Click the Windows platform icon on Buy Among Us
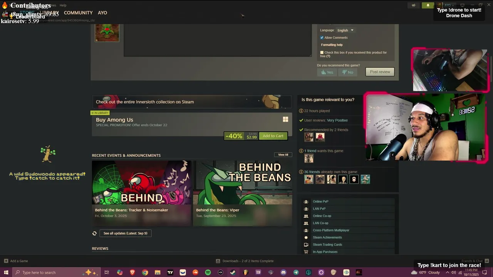Viewport: 493px width, 277px height. pyautogui.click(x=285, y=120)
